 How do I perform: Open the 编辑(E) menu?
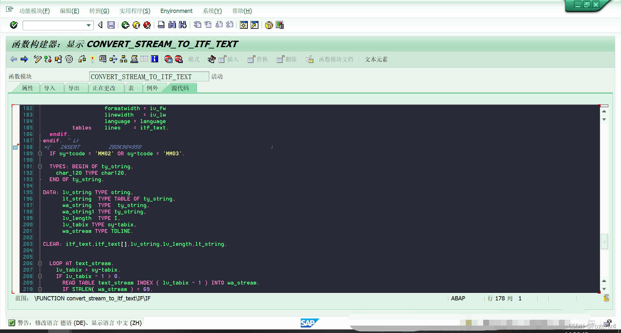70,11
